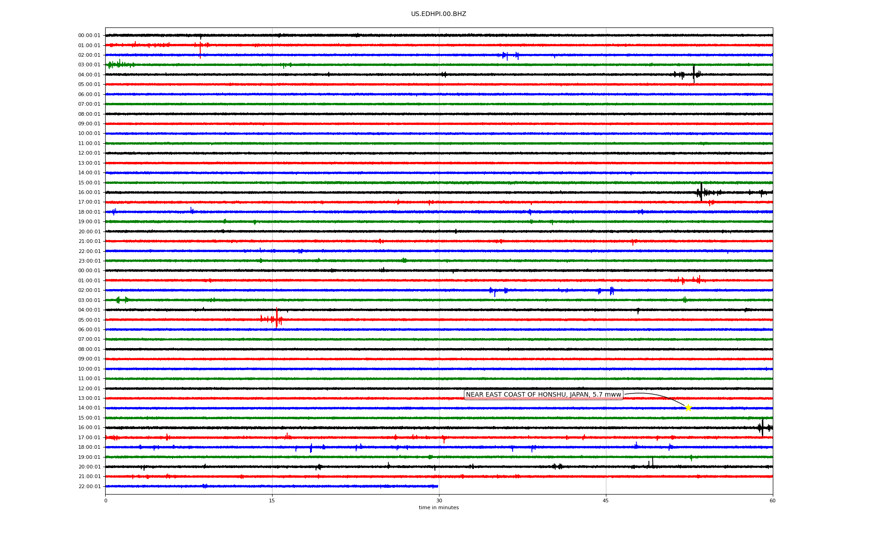Screen dimensions: 878x549
Task: Click the black spike at the end of the second 16:00:01 trace
Action: point(762,428)
